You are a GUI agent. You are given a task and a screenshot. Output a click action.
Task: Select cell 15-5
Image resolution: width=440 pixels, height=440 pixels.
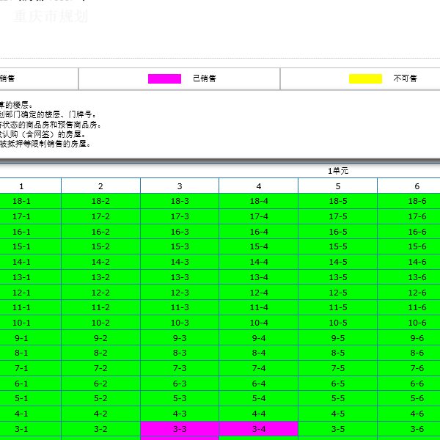tap(338, 246)
